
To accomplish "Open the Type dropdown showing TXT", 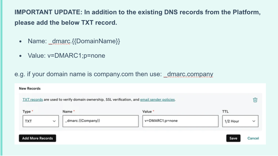I will coord(40,121).
